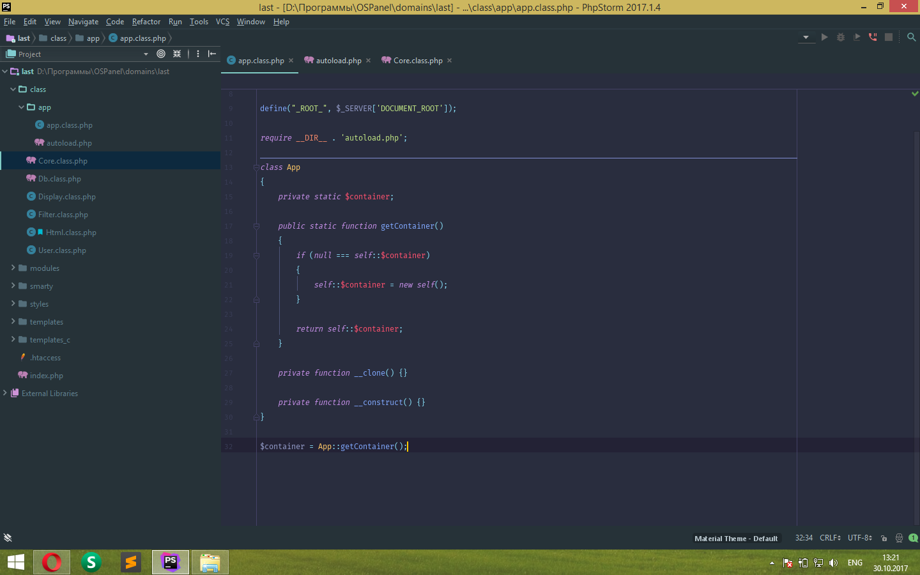
Task: Switch to the autoload.php tab
Action: [338, 61]
